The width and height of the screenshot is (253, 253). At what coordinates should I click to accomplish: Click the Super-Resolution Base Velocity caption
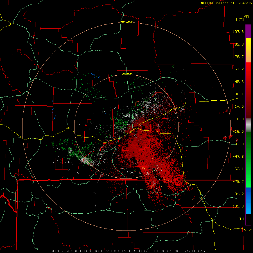point(128,251)
